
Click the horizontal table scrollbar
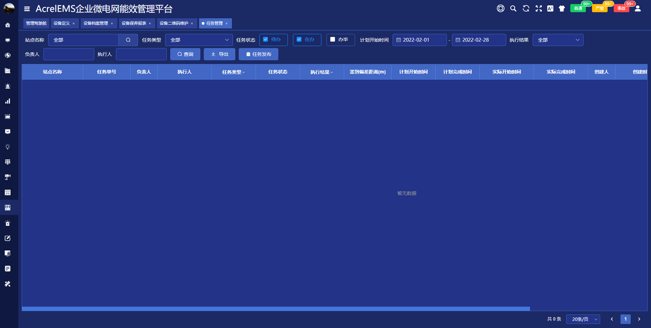(276, 309)
